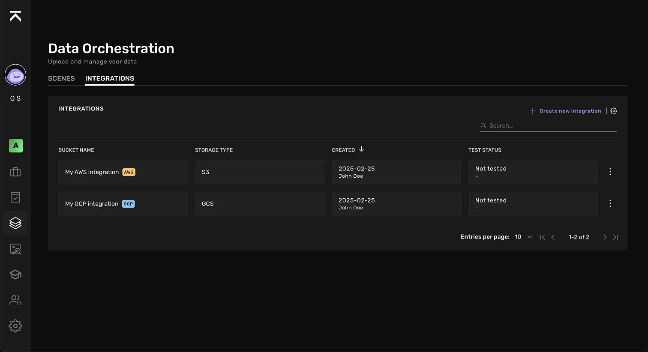648x352 pixels.
Task: Open the stacked layers data icon
Action: 15,223
